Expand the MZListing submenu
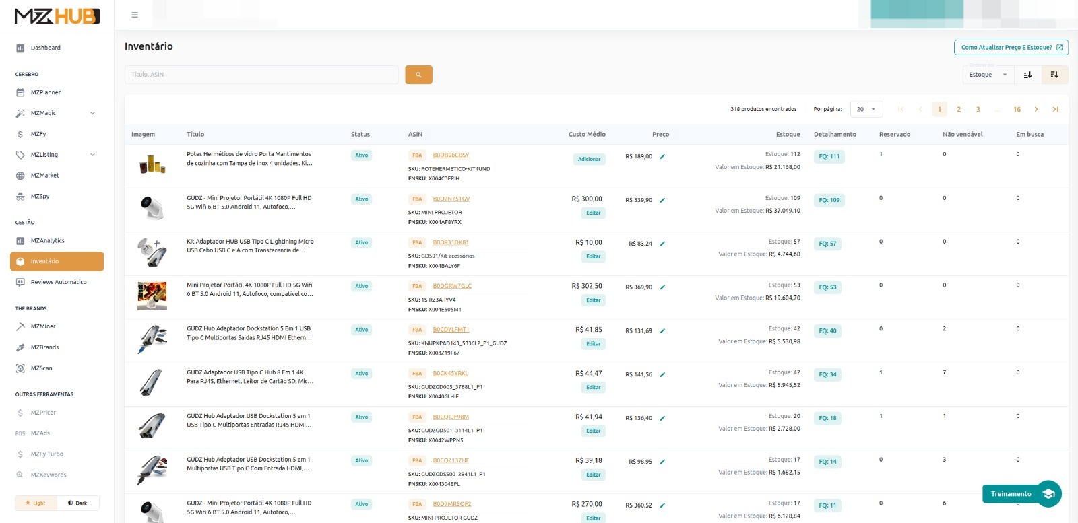 coord(92,155)
